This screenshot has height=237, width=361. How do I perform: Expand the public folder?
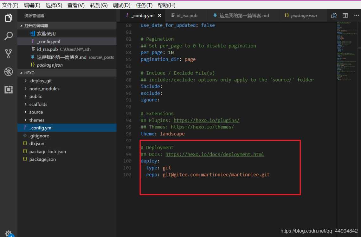(26, 96)
